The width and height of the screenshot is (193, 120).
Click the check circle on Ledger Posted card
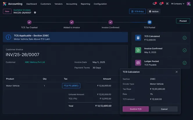point(185,63)
